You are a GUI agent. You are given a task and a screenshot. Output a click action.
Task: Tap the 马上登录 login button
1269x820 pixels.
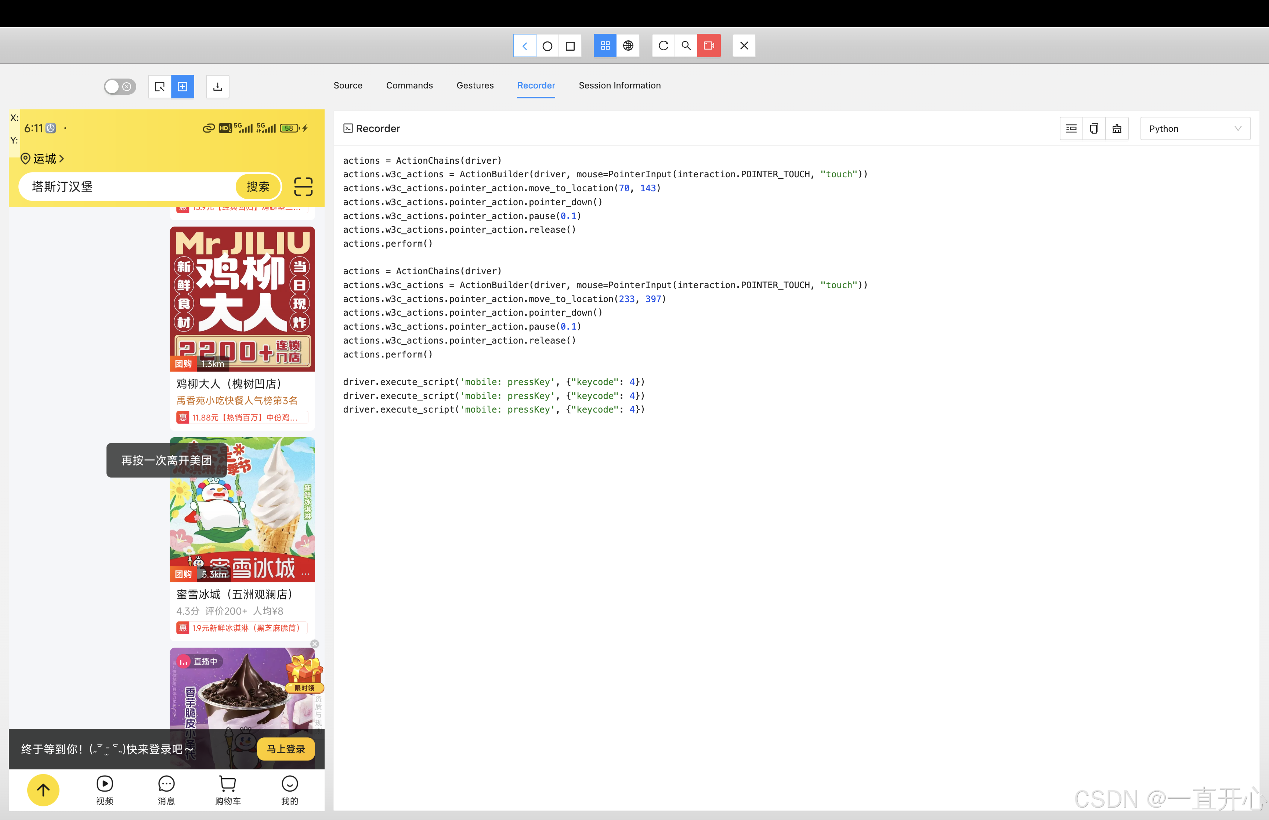tap(286, 749)
